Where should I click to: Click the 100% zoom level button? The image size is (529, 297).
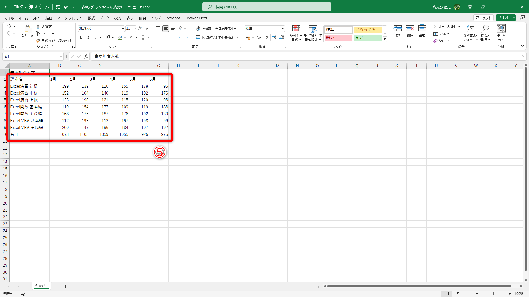(x=519, y=294)
